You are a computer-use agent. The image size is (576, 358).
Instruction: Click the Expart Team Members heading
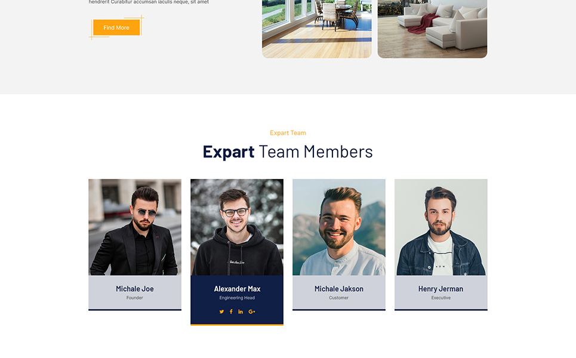coord(288,152)
